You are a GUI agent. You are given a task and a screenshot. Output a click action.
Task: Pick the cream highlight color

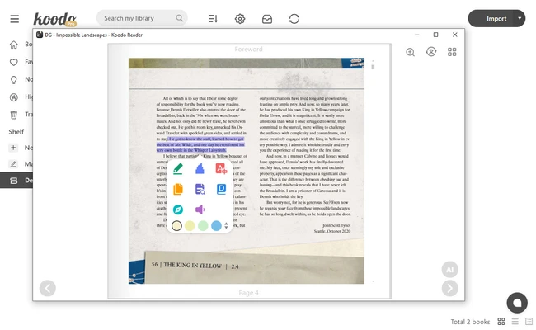176,226
